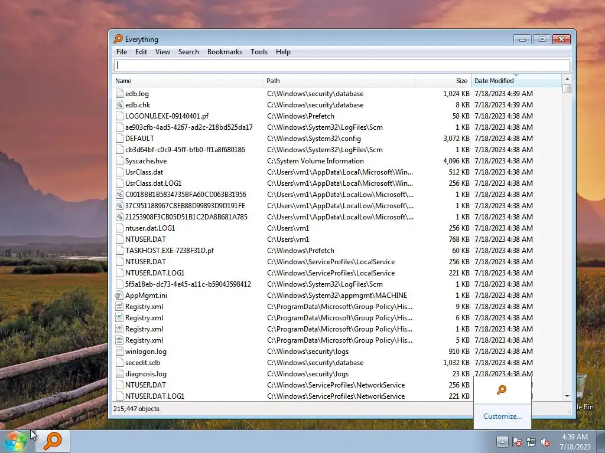The width and height of the screenshot is (605, 453).
Task: Click the secedit.sdb file icon
Action: pos(119,363)
